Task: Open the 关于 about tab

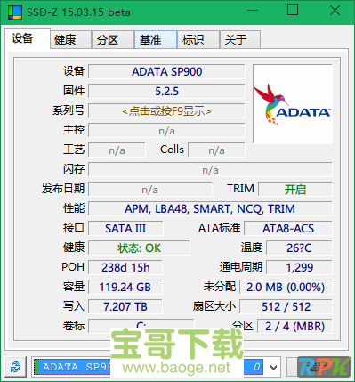Action: 240,39
